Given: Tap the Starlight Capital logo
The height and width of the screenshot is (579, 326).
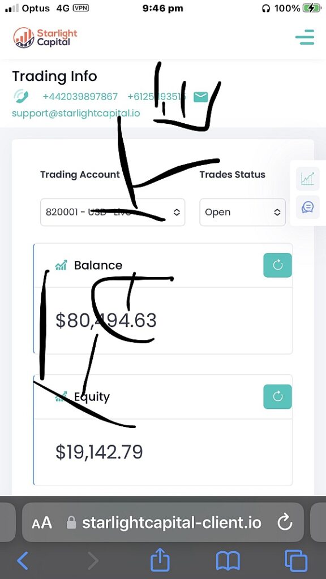Looking at the screenshot, I should 45,37.
